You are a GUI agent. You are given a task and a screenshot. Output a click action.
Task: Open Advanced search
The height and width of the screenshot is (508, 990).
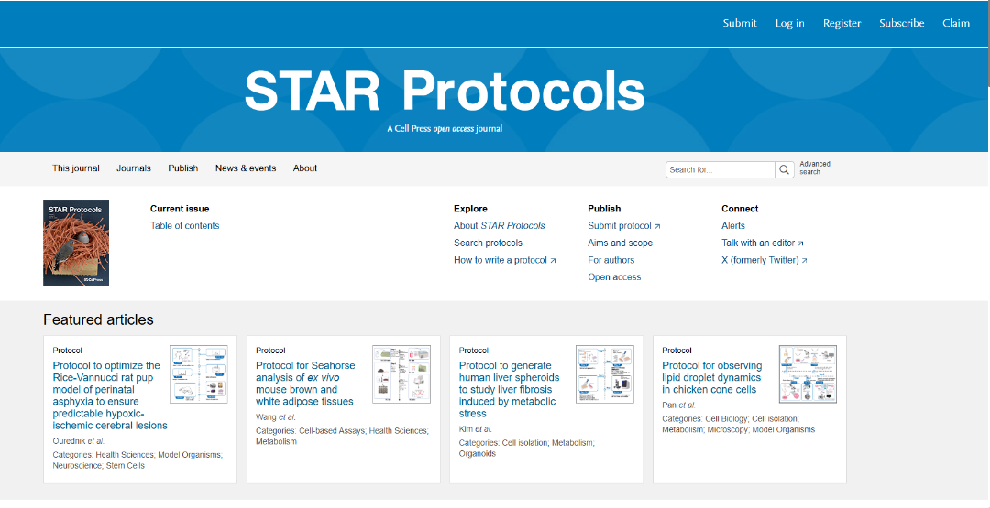[x=815, y=168]
